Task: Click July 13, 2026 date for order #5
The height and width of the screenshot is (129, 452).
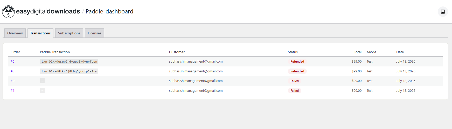Action: (x=406, y=62)
